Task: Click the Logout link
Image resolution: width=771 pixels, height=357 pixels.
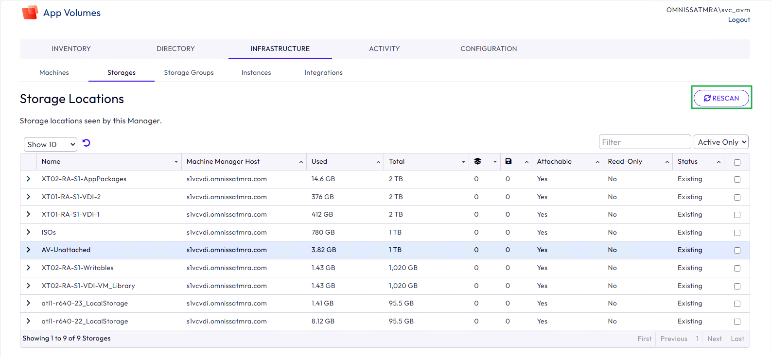Action: tap(738, 20)
